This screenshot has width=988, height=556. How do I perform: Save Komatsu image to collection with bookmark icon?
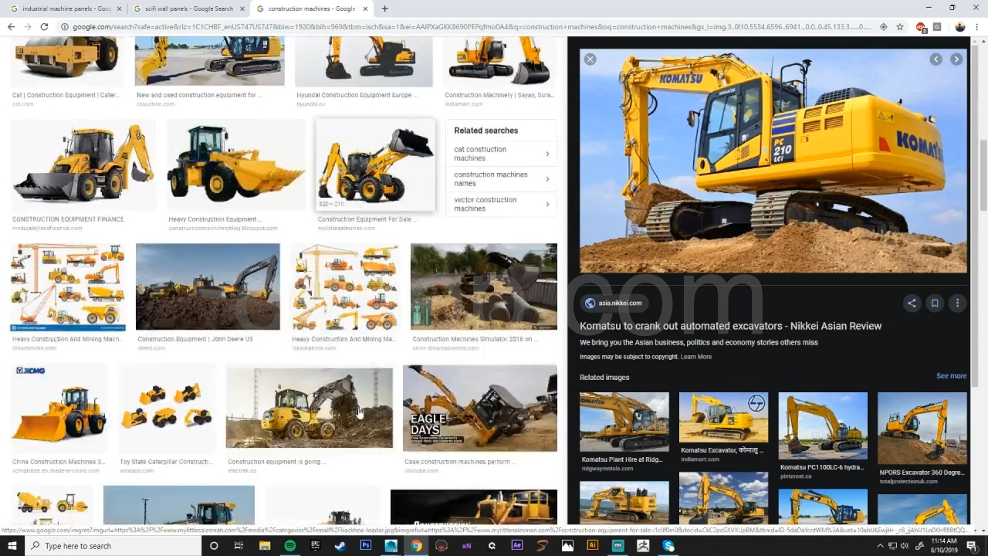click(935, 303)
